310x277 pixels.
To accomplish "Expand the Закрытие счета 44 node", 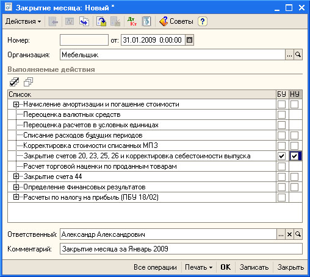I will click(x=16, y=177).
